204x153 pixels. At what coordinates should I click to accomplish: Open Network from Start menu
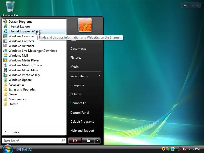[76, 94]
